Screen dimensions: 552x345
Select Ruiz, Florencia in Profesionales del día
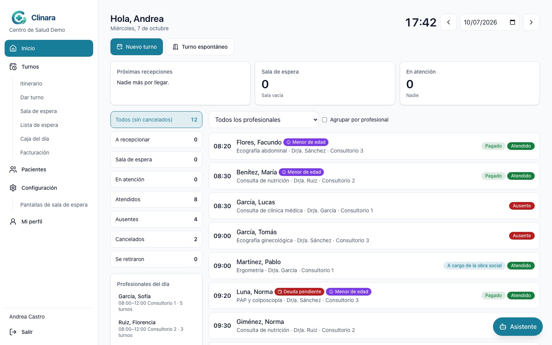pyautogui.click(x=156, y=329)
